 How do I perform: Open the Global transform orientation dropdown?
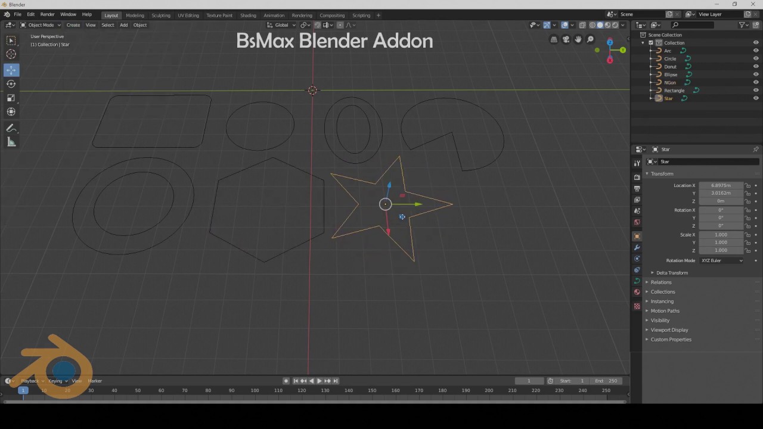281,25
